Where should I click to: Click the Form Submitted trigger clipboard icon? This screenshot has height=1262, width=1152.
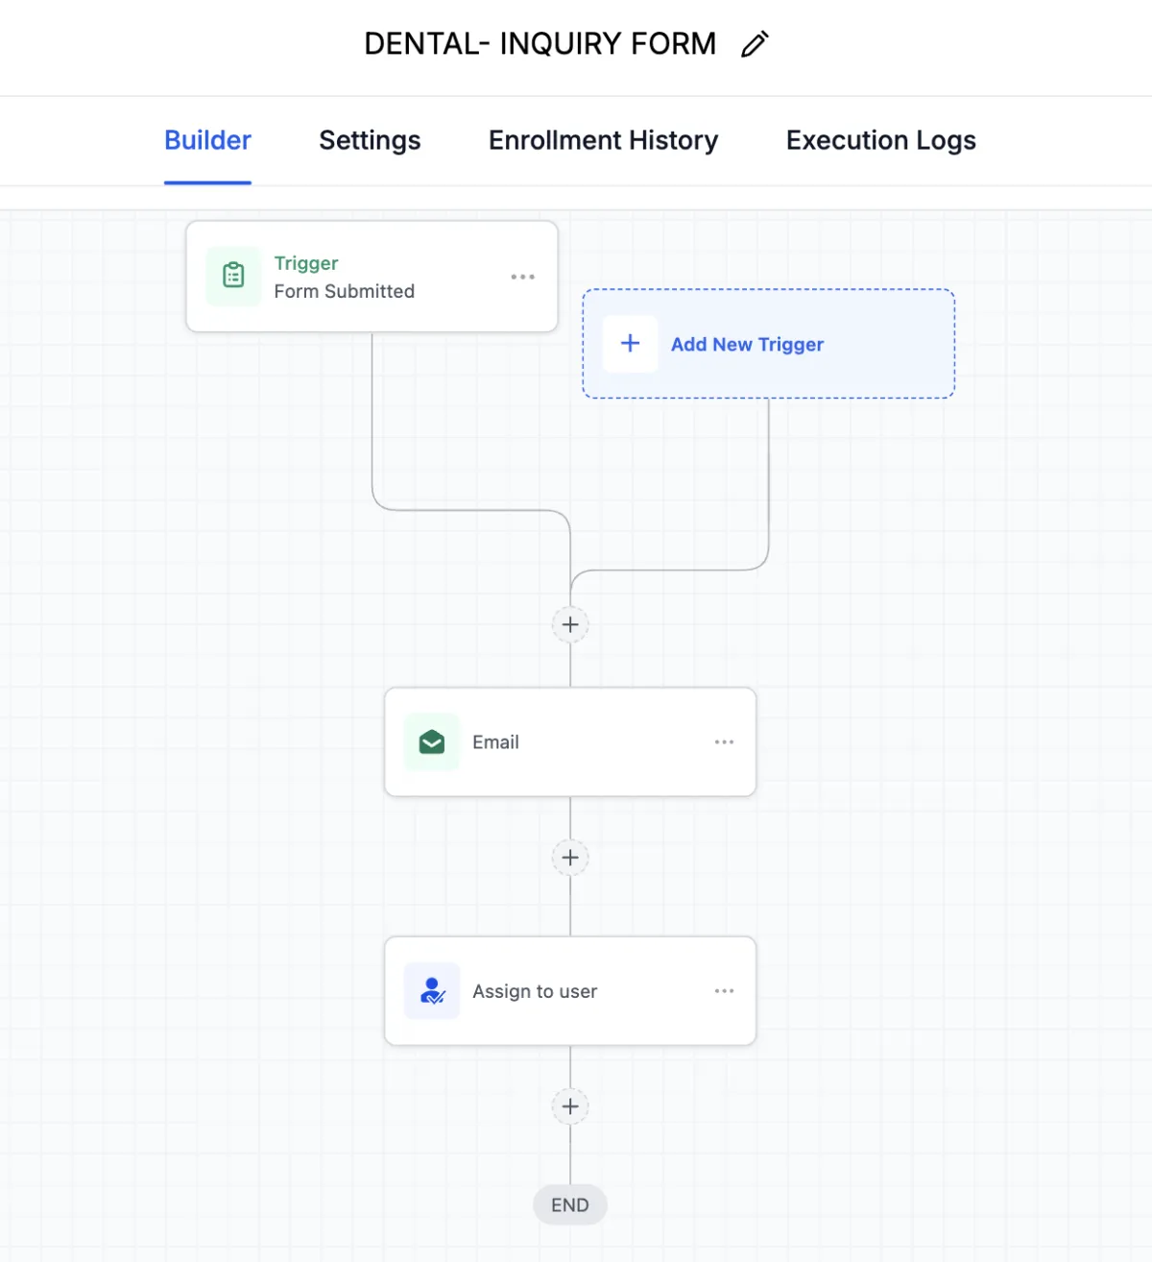pyautogui.click(x=233, y=277)
